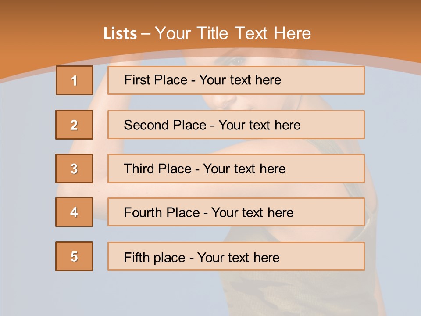421x316 pixels.
Task: Click the words 'First Place' in row one
Action: pyautogui.click(x=156, y=80)
